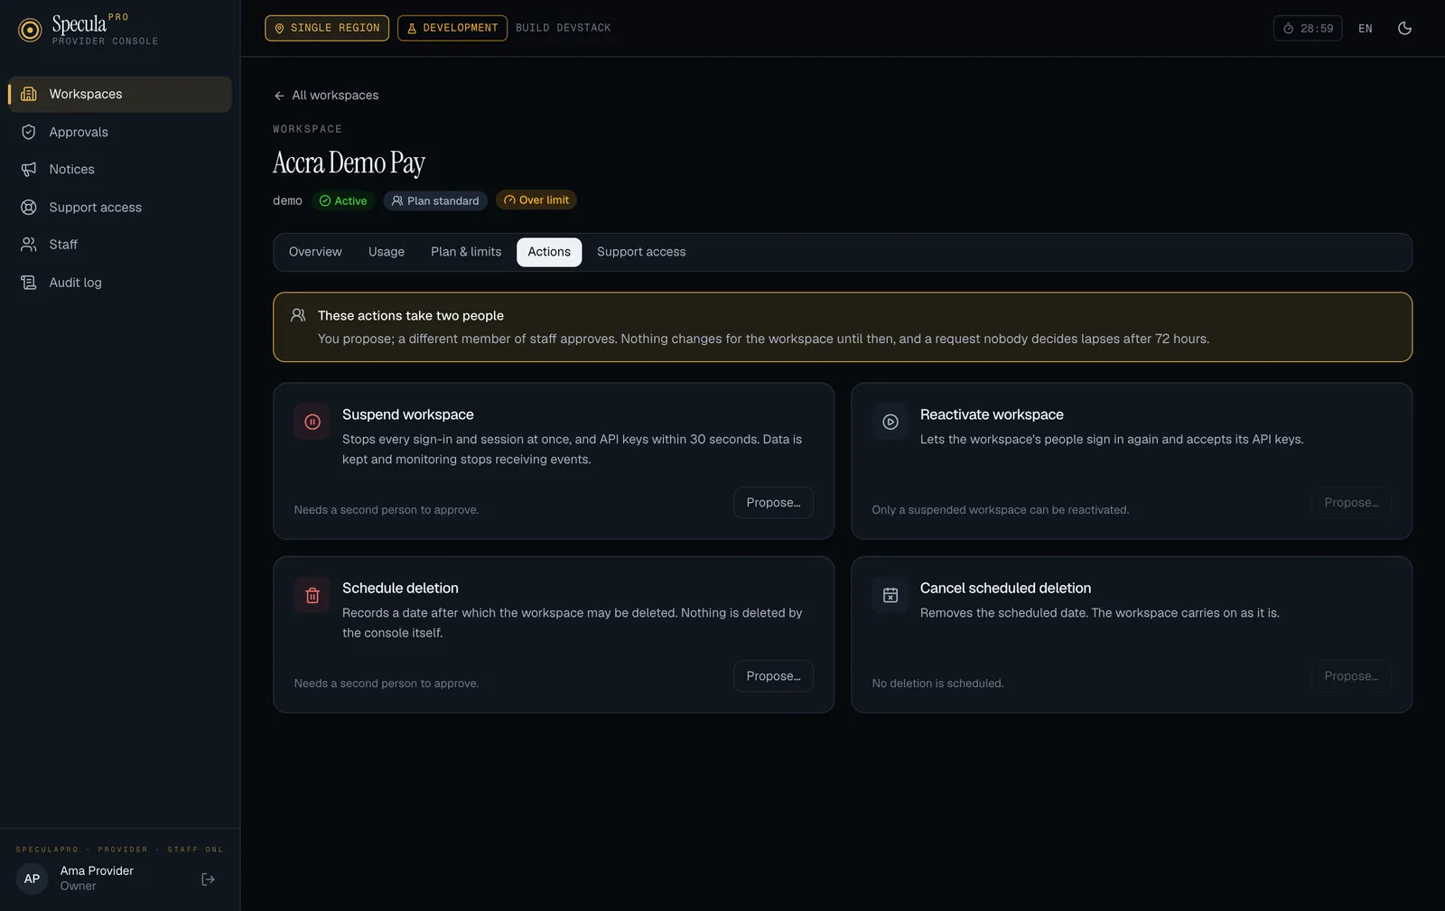Click the AP avatar circle
Image resolution: width=1445 pixels, height=911 pixels.
click(x=32, y=878)
